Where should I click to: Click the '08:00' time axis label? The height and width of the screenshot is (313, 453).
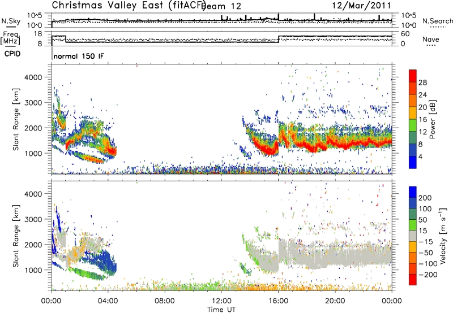(x=165, y=301)
